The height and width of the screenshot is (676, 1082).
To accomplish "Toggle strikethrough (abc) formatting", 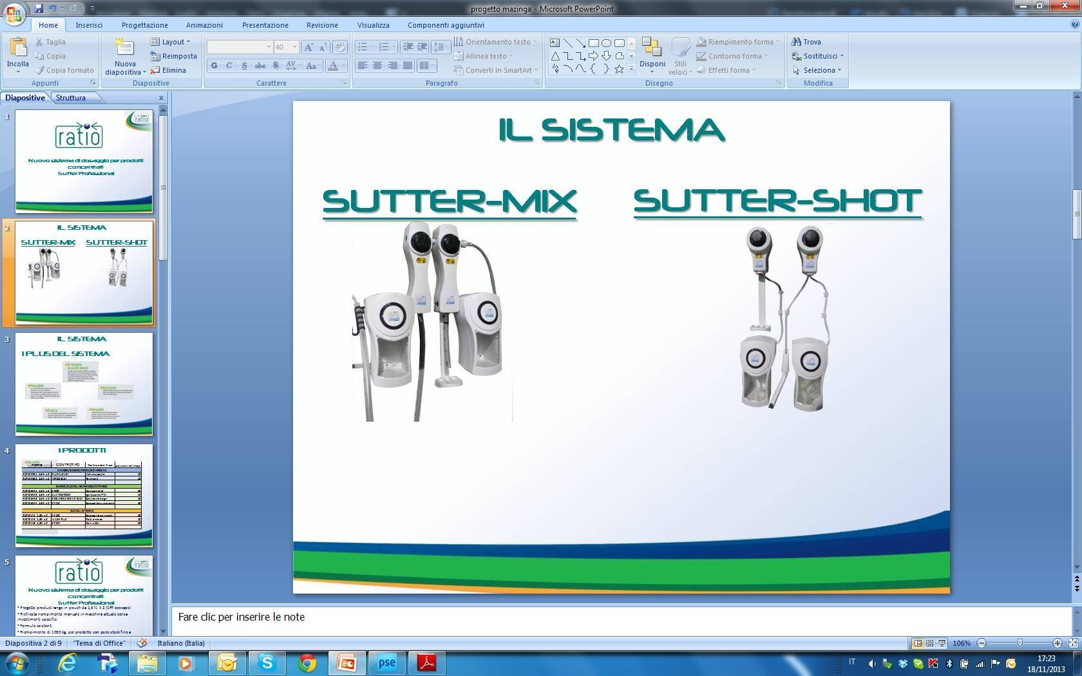I will [x=260, y=66].
